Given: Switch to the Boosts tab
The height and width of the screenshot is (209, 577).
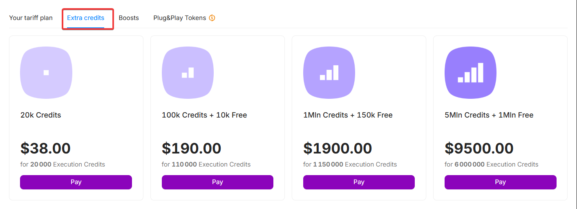Looking at the screenshot, I should 129,18.
